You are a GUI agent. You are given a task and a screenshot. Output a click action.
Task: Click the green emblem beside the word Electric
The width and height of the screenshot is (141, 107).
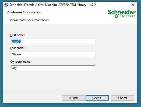click(x=117, y=16)
